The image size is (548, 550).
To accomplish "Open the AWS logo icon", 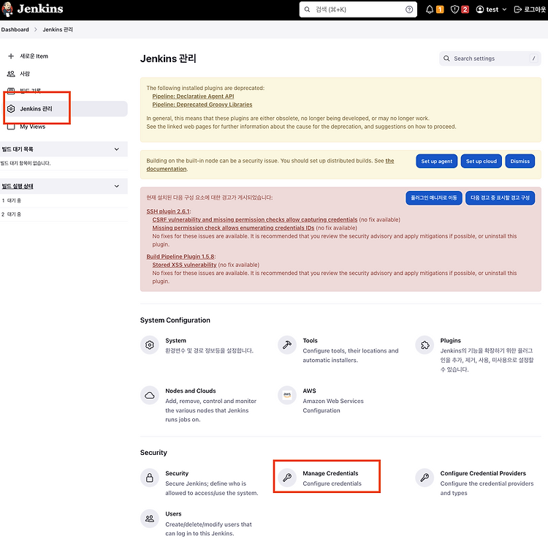I will click(287, 395).
